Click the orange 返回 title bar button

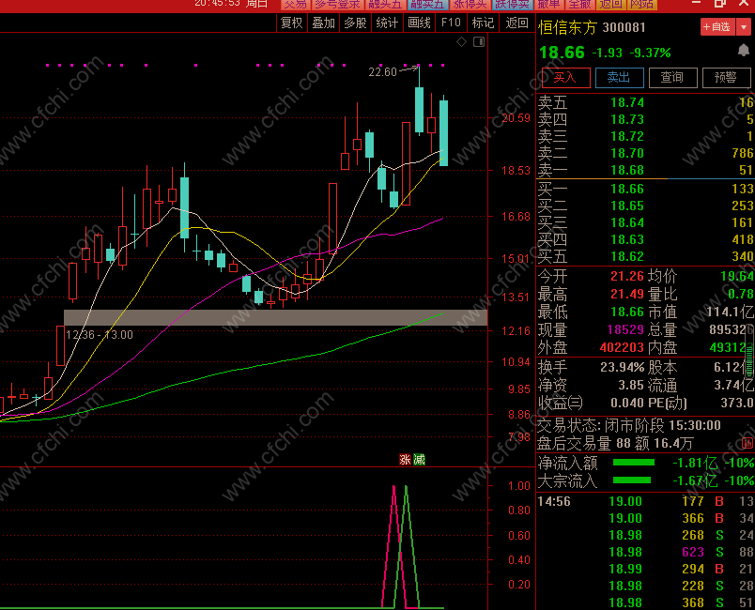(610, 5)
